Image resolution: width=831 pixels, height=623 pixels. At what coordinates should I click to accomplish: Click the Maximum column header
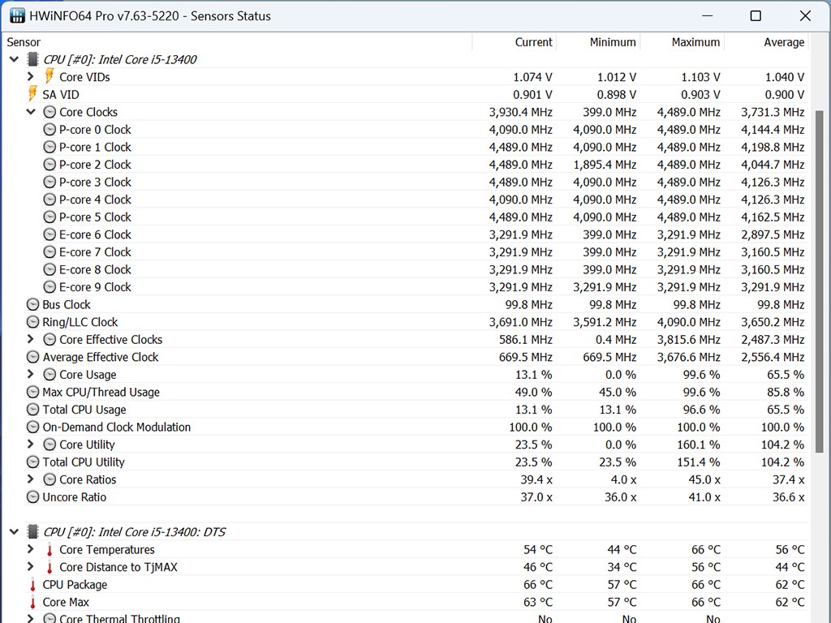pos(695,42)
